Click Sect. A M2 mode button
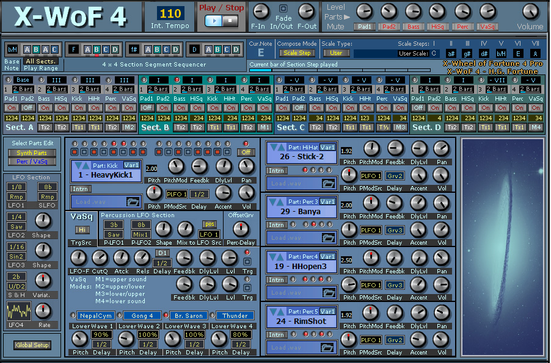Image resolution: width=551 pixels, height=363 pixels. point(129,128)
